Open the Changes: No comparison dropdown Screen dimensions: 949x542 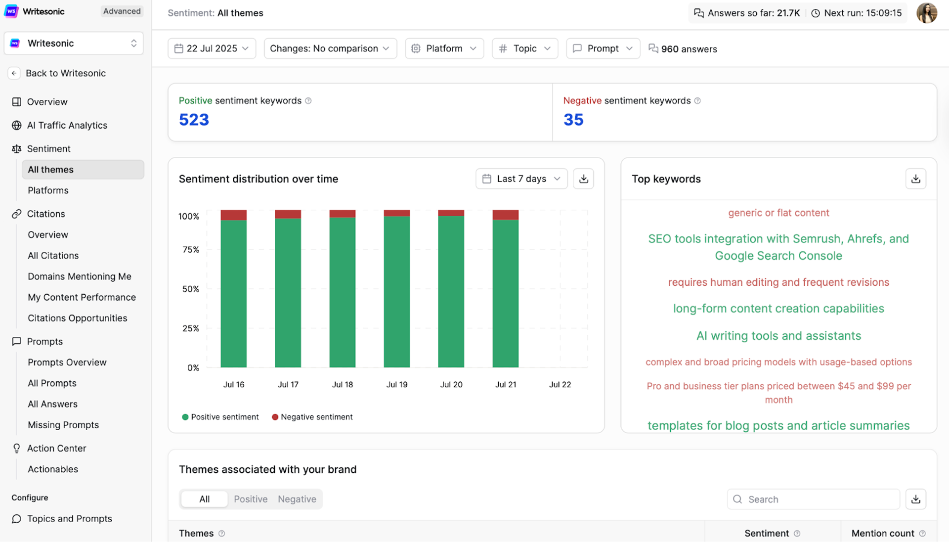[330, 48]
